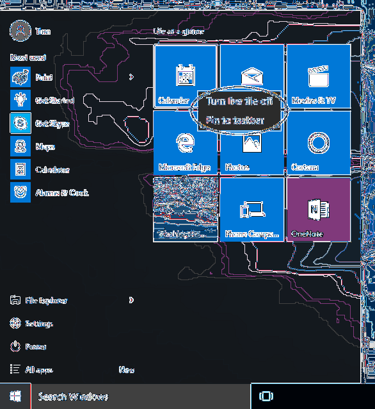This screenshot has width=375, height=409.
Task: Click the Most used heading
Action: click(28, 58)
